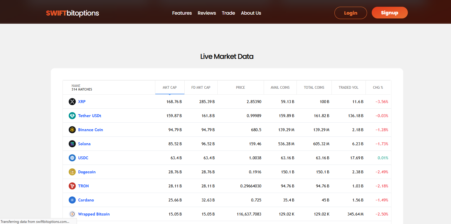Screen dimensions: 451x224
Task: Click Cardano FD market cap 32.63 B
Action: 208,200
